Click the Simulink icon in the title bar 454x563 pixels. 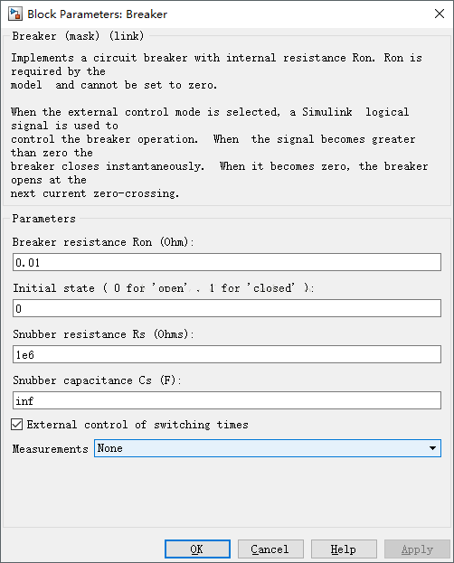click(x=15, y=14)
